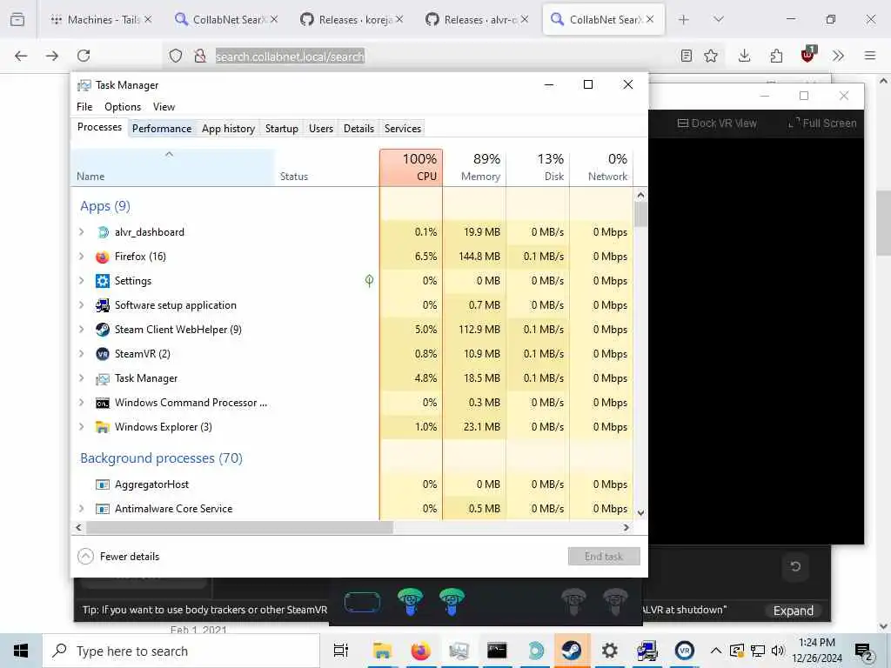The image size is (891, 668).
Task: Click the Settings gear icon in process list
Action: [x=103, y=281]
